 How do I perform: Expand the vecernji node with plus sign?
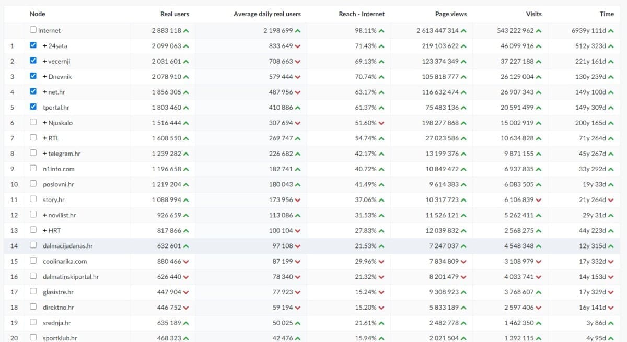coord(45,61)
